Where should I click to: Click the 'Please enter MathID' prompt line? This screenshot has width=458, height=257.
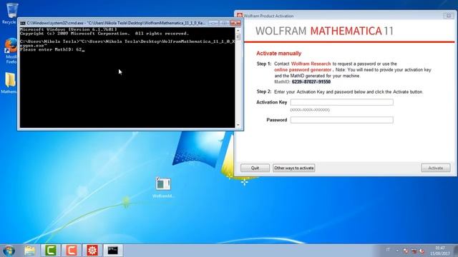(x=52, y=50)
